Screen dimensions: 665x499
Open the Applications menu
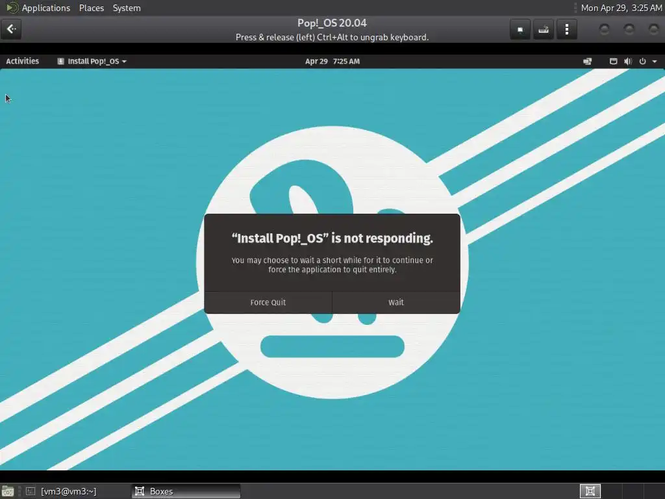pyautogui.click(x=46, y=8)
